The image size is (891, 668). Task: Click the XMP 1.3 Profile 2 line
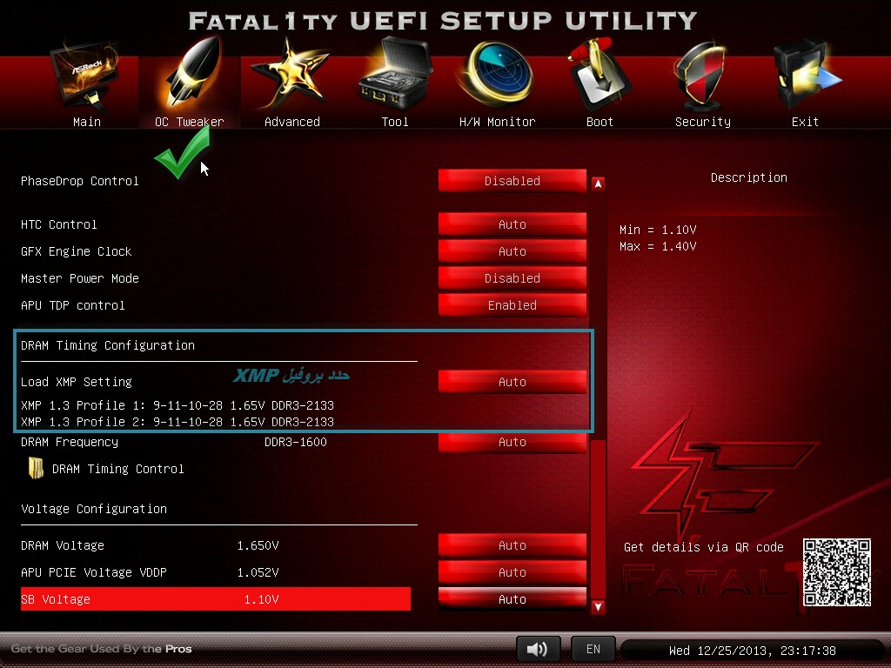coord(178,422)
